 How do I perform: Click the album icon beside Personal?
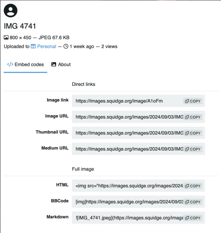33,47
